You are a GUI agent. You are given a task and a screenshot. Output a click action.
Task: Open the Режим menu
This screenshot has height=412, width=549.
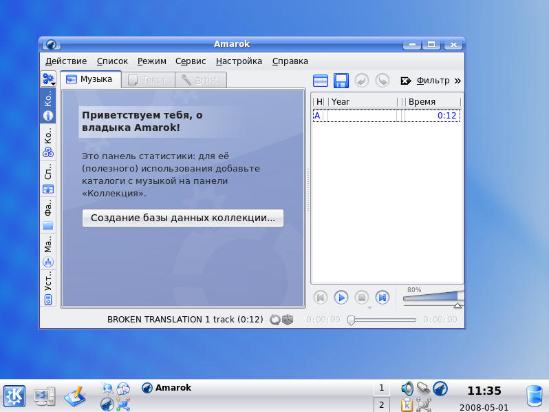[x=151, y=61]
